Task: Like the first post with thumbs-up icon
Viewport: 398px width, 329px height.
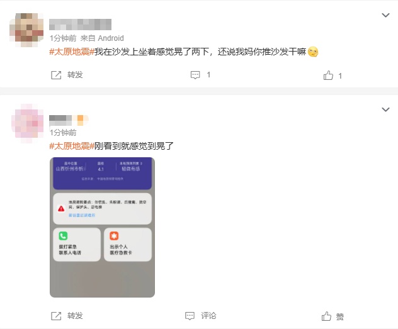Action: point(328,75)
